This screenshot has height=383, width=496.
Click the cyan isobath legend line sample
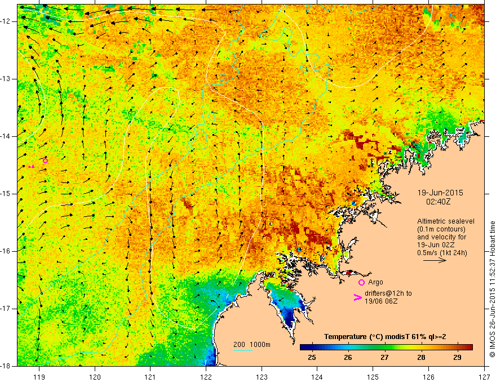click(242, 350)
